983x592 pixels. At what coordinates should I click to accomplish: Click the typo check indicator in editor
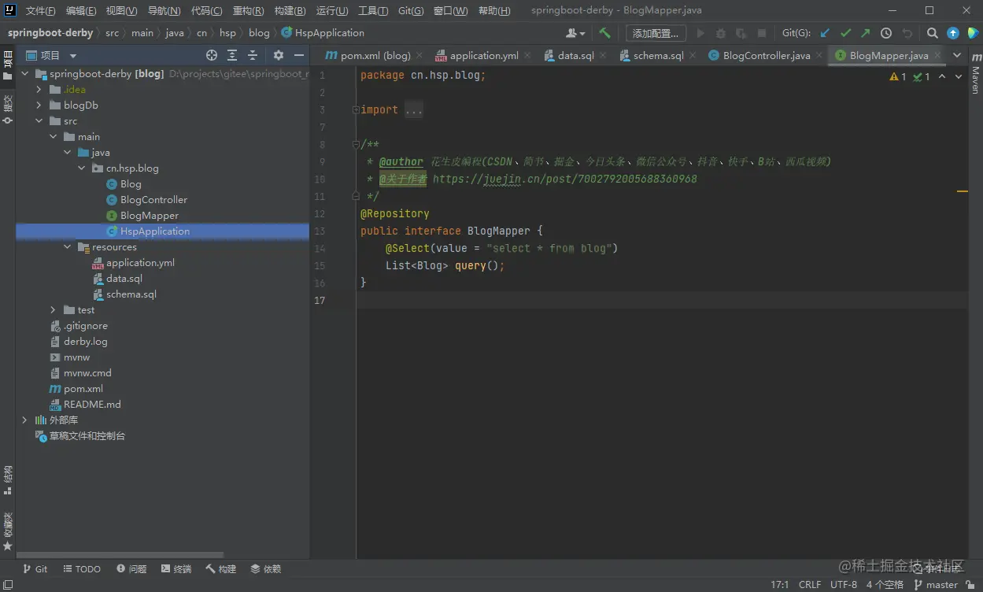coord(922,76)
